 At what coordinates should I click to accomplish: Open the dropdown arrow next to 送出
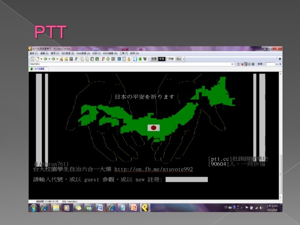(183, 59)
